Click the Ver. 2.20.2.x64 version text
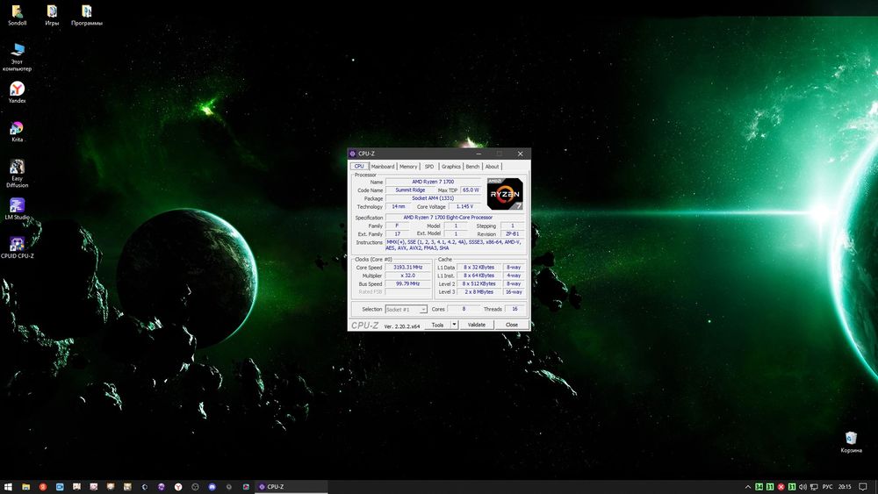Viewport: 878px width, 494px height. point(401,326)
